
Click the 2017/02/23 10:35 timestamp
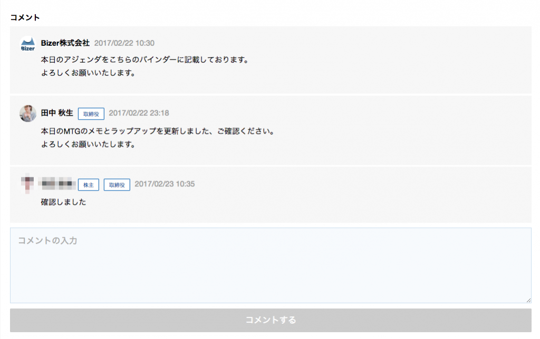165,184
